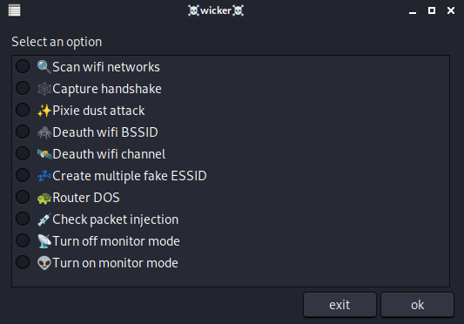464x324 pixels.
Task: Confirm selection with the ok button
Action: coord(417,305)
